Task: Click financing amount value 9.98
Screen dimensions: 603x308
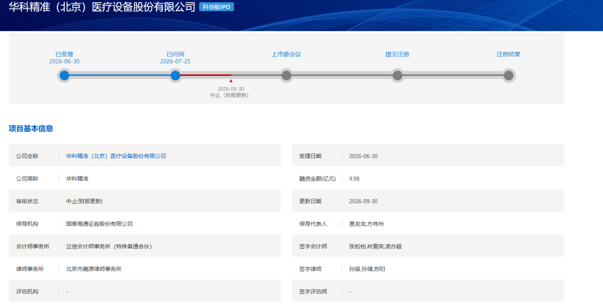Action: click(x=354, y=179)
